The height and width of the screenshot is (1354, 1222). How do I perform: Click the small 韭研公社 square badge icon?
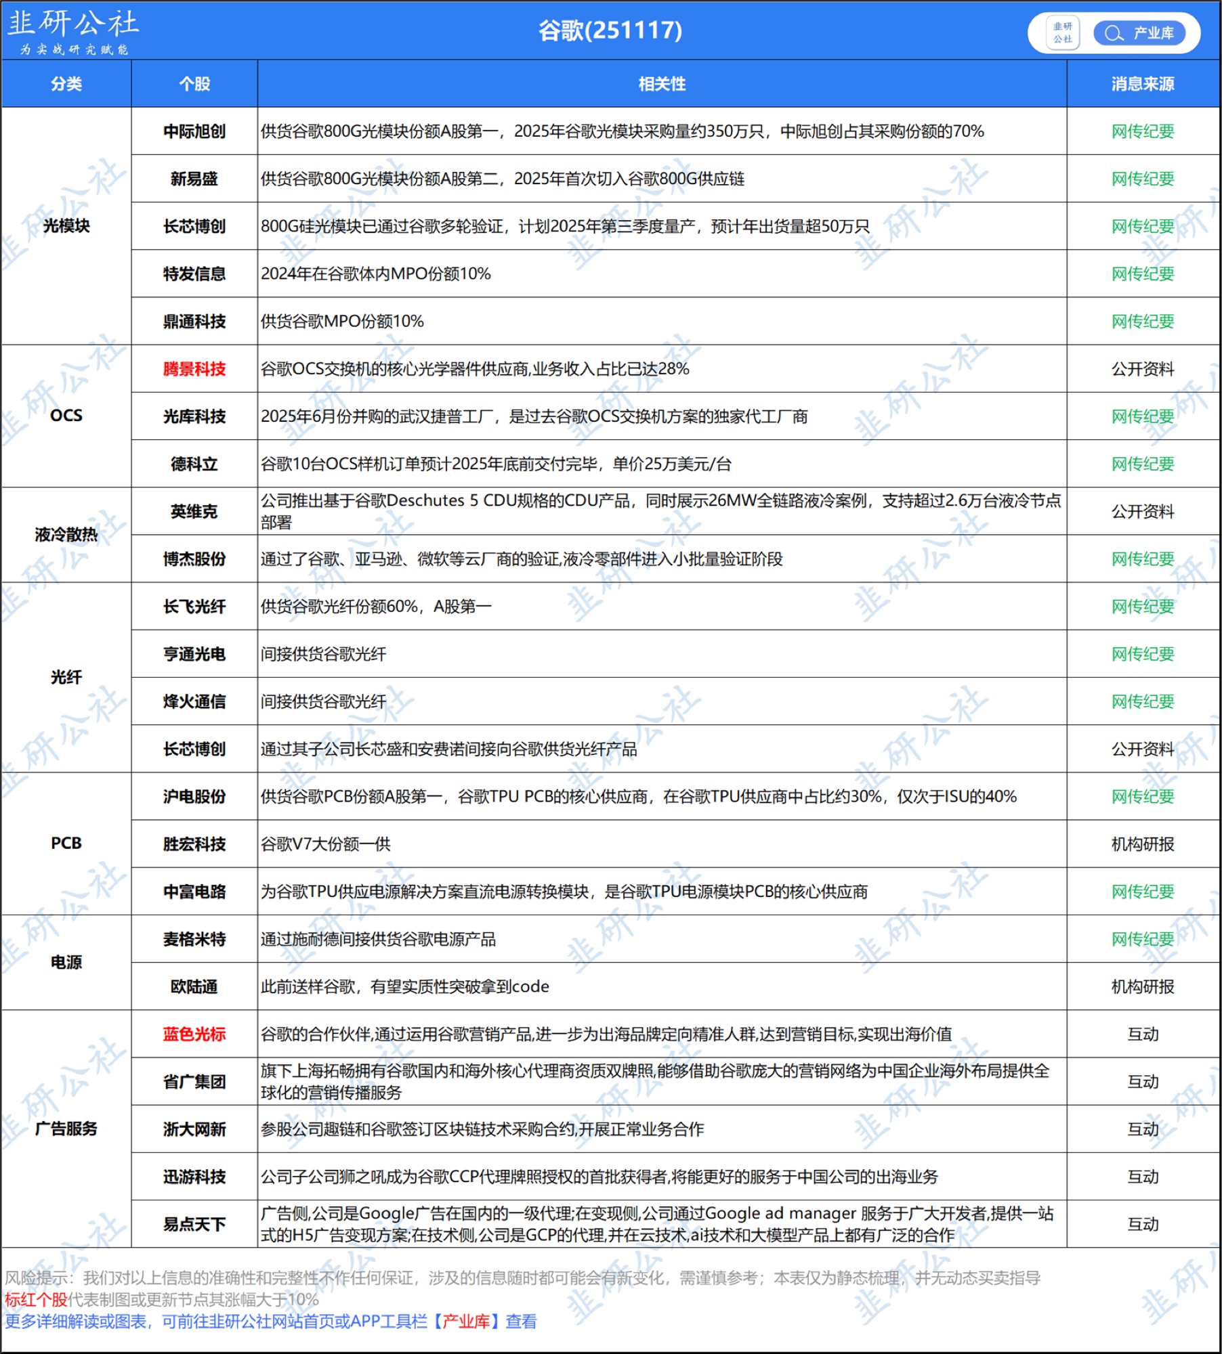tap(1062, 32)
